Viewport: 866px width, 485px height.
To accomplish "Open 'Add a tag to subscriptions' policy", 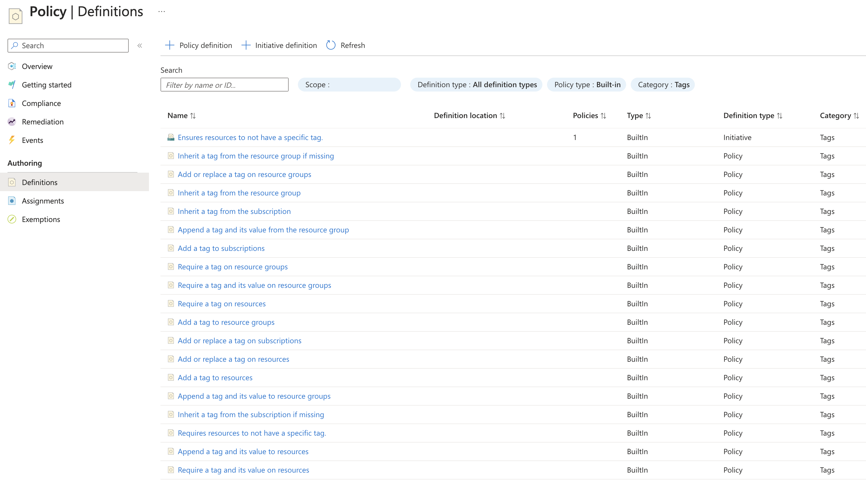I will coord(221,248).
